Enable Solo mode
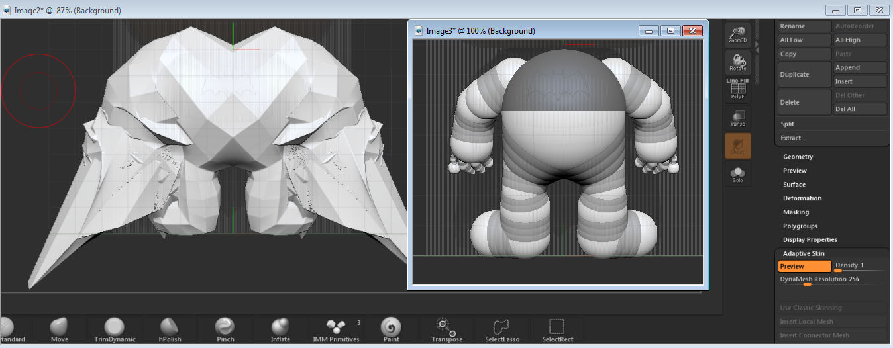Image resolution: width=893 pixels, height=348 pixels. click(737, 174)
